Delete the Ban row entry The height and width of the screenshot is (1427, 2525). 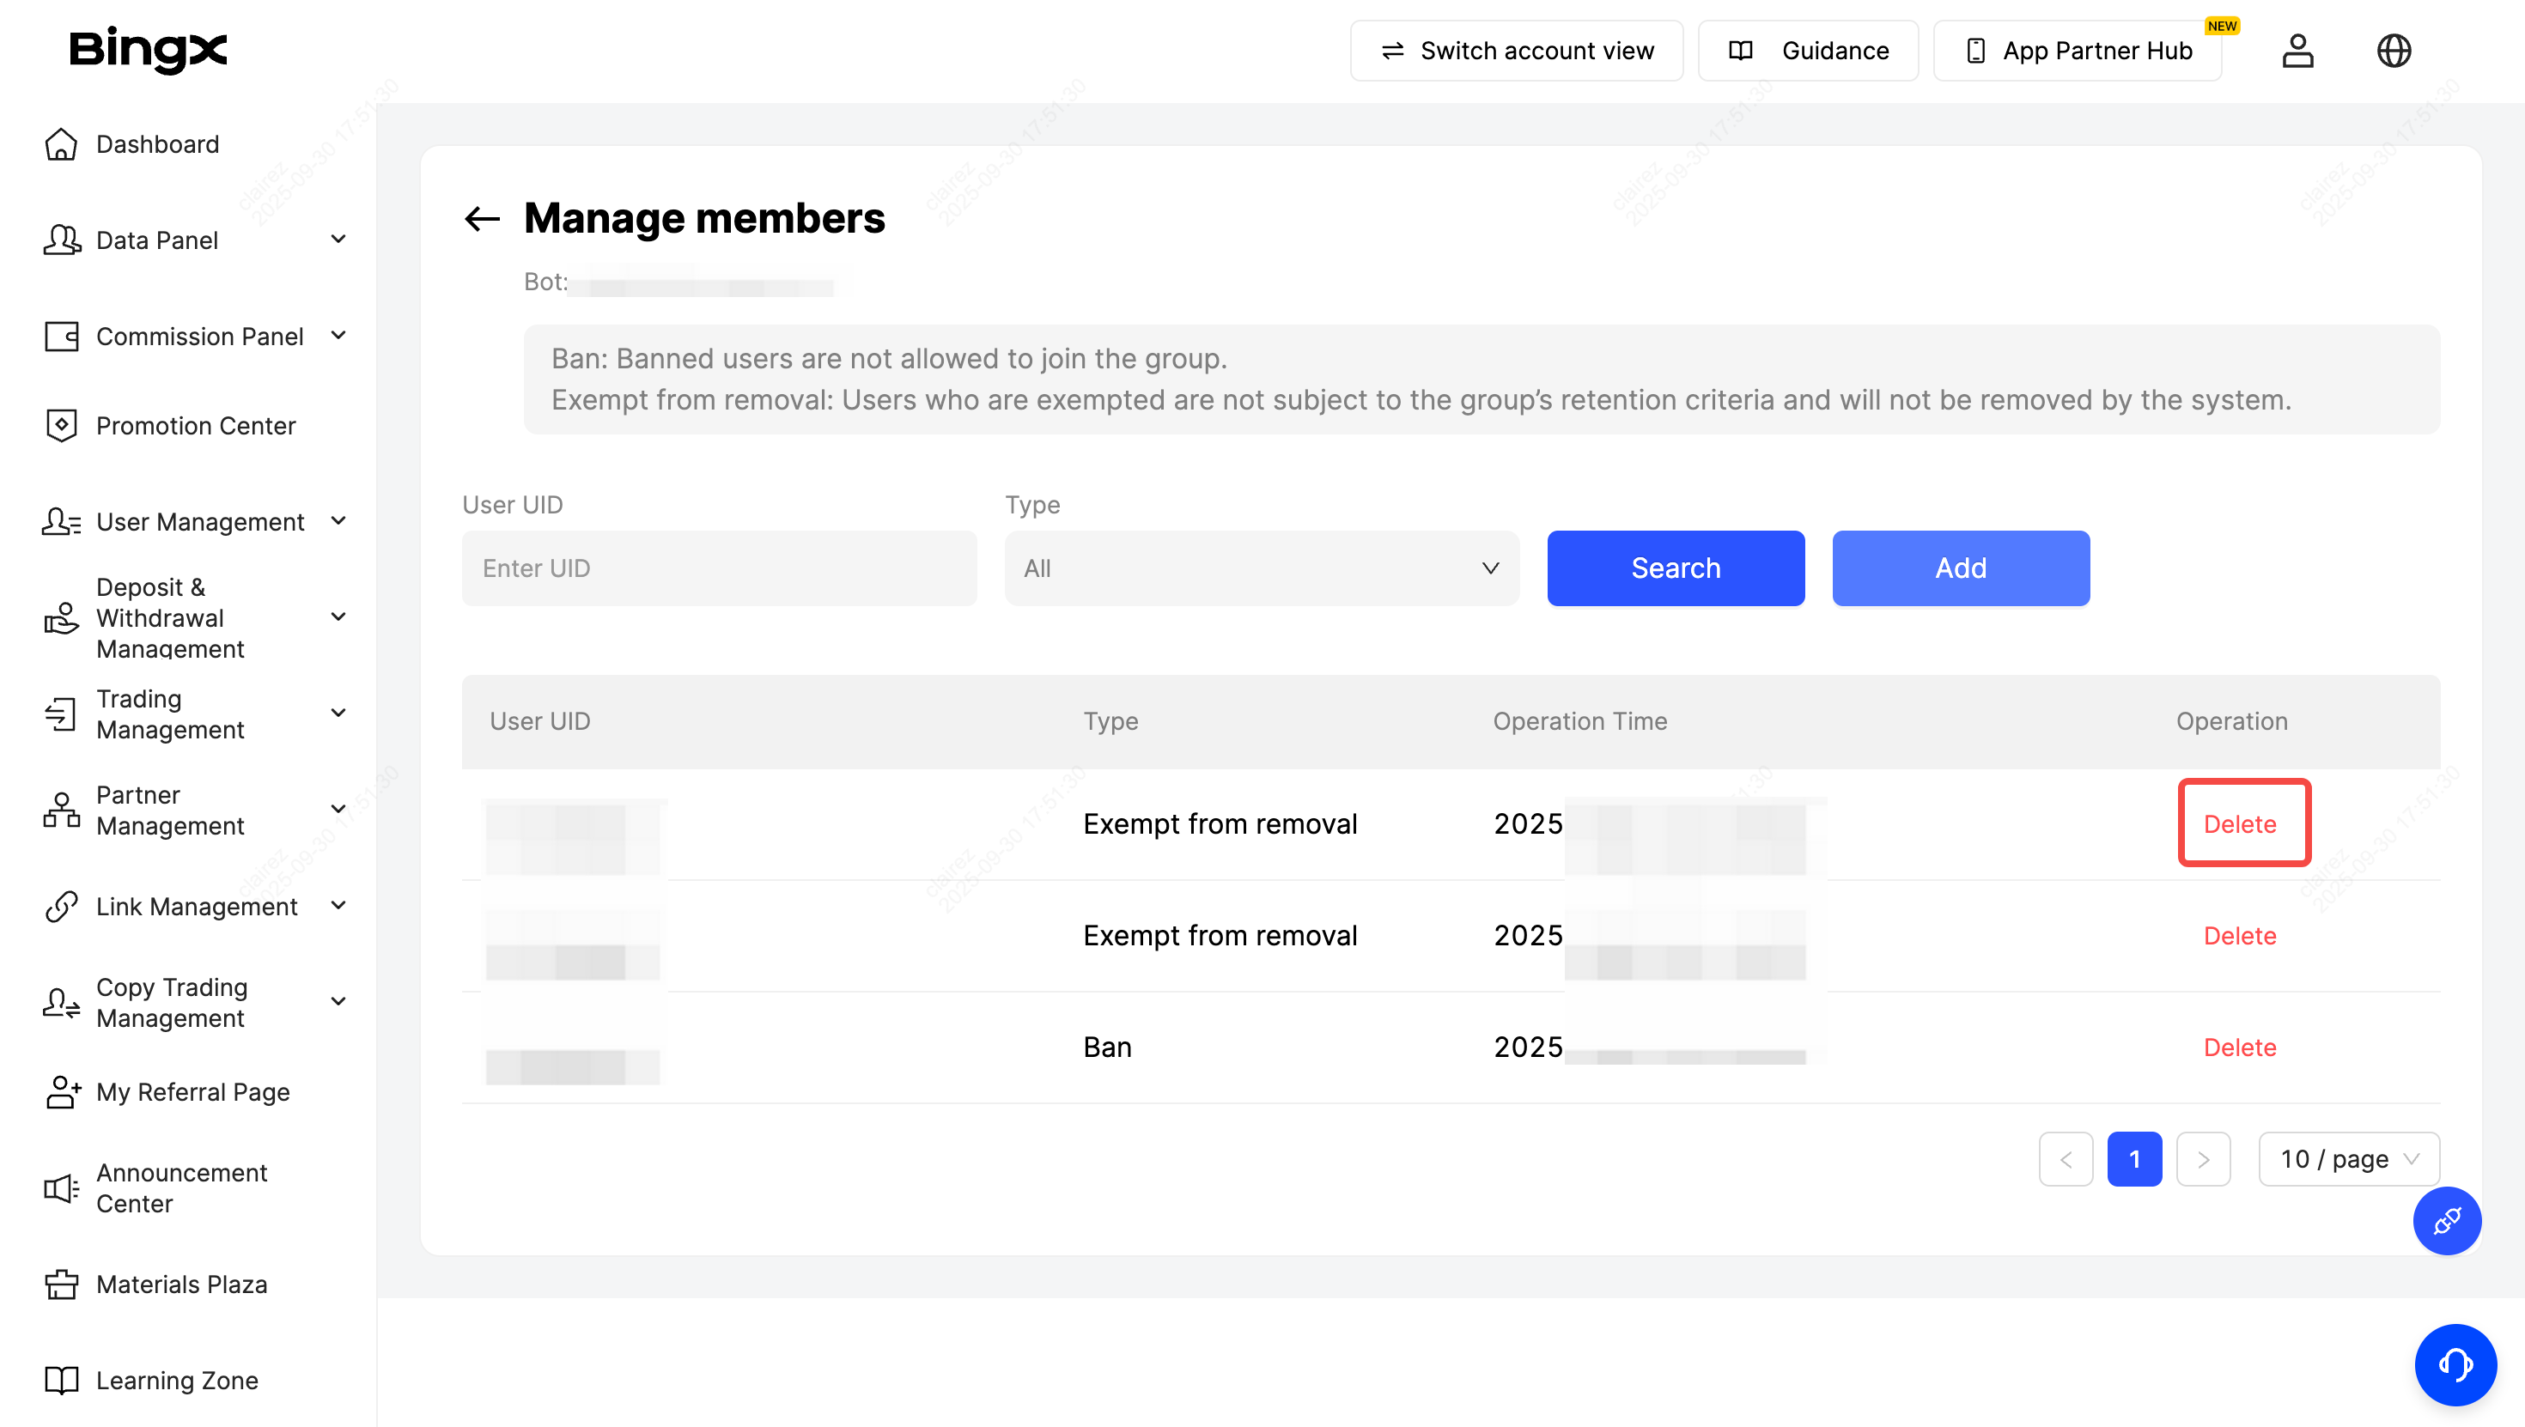click(x=2239, y=1047)
